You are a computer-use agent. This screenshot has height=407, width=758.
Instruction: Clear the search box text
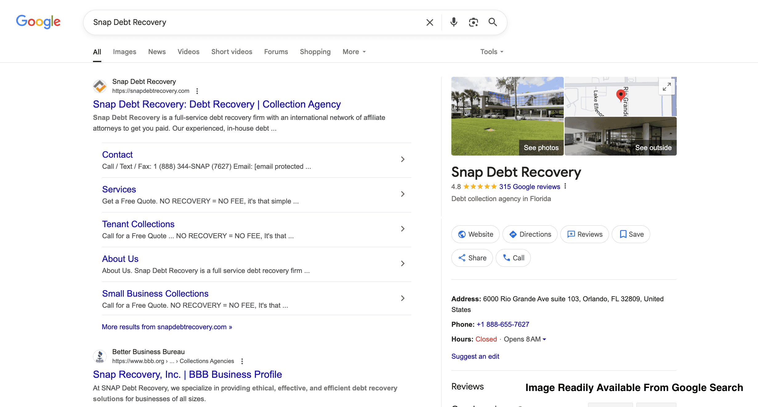pos(430,22)
